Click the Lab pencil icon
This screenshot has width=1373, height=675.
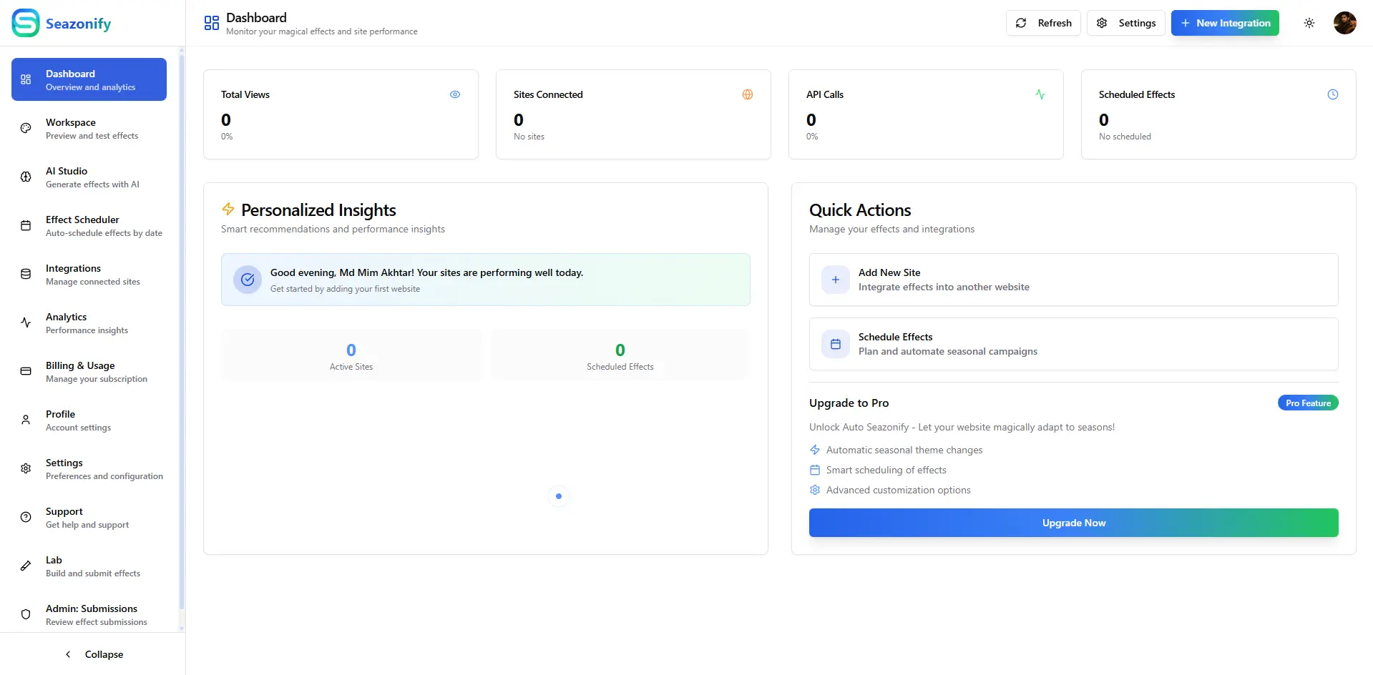pyautogui.click(x=26, y=566)
